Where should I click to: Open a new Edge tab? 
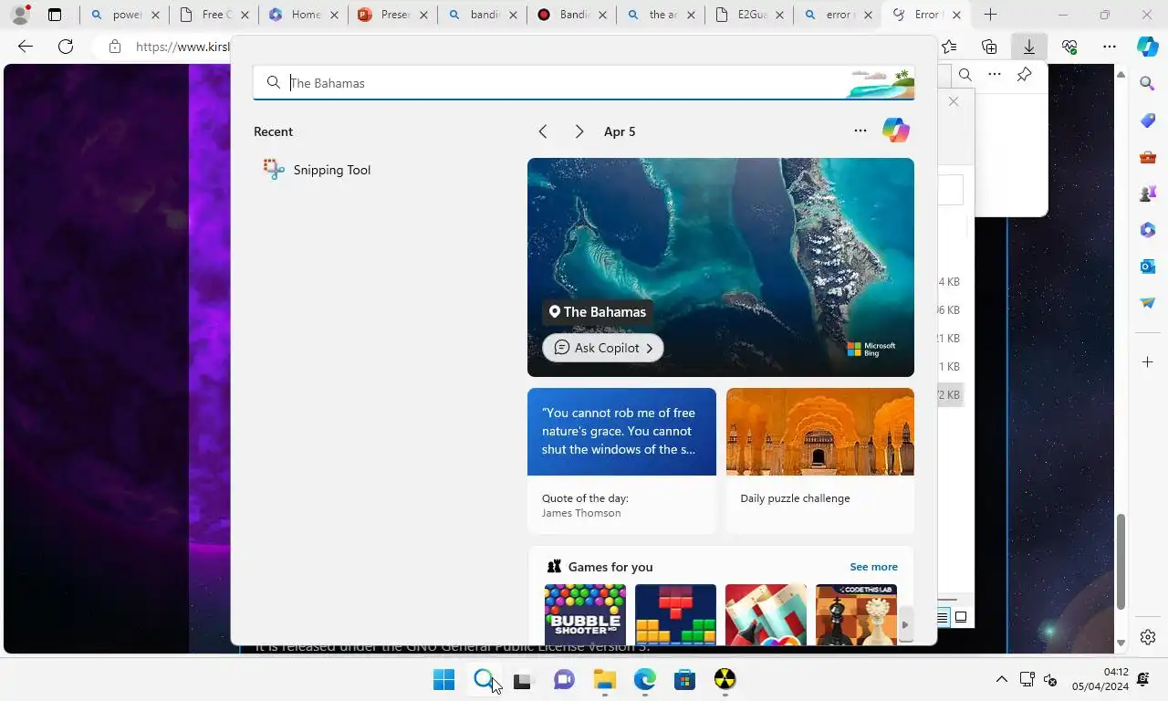[990, 15]
